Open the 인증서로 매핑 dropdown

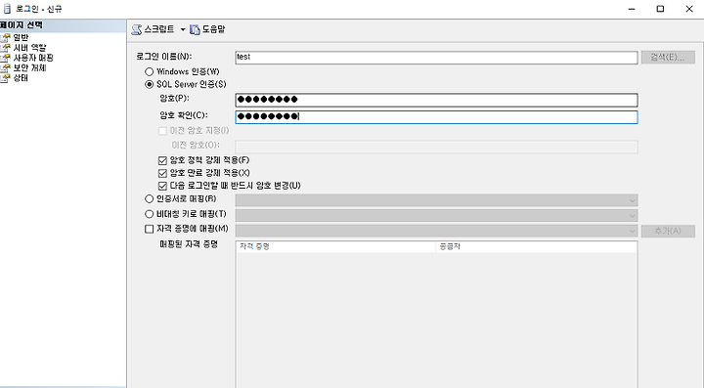coord(436,200)
